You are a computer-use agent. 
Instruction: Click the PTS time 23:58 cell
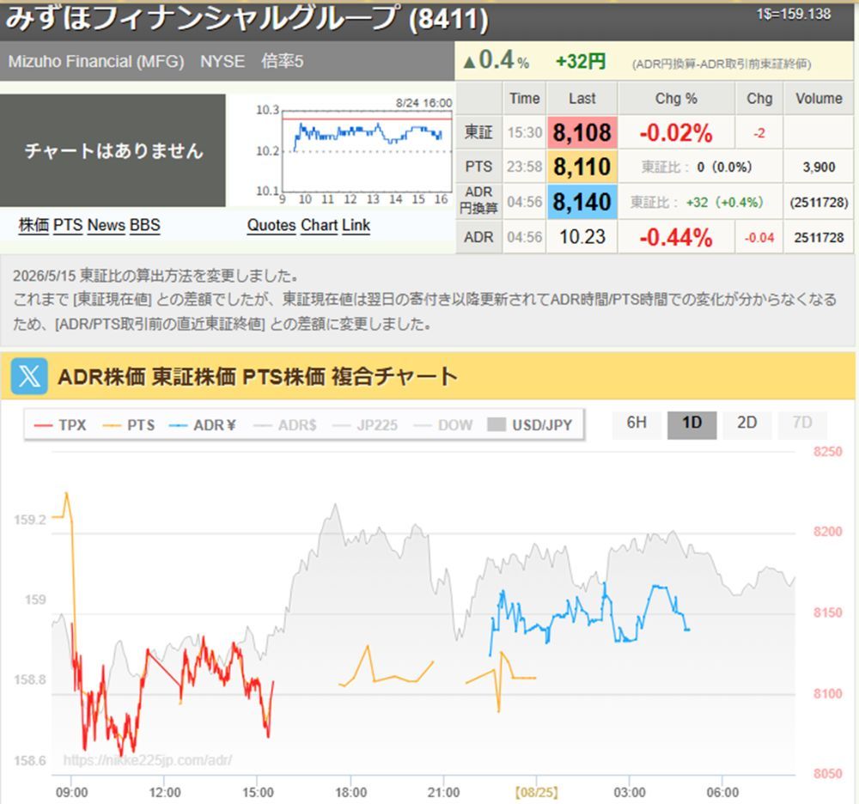(x=524, y=167)
